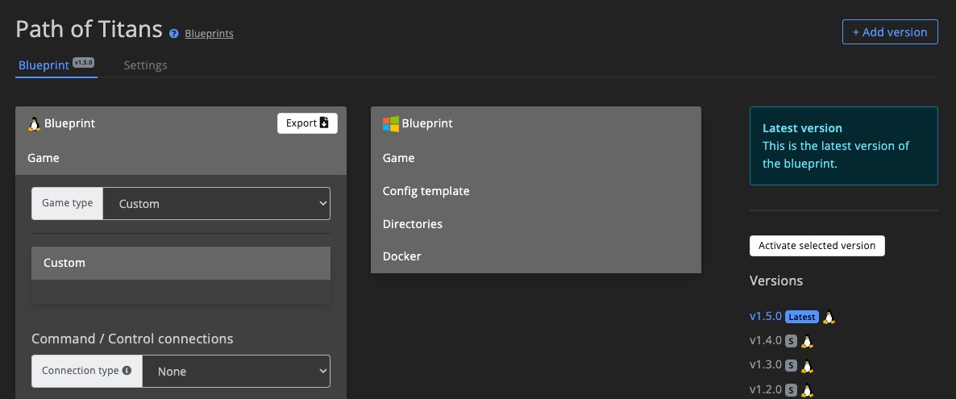Click the Export download file icon

point(324,123)
